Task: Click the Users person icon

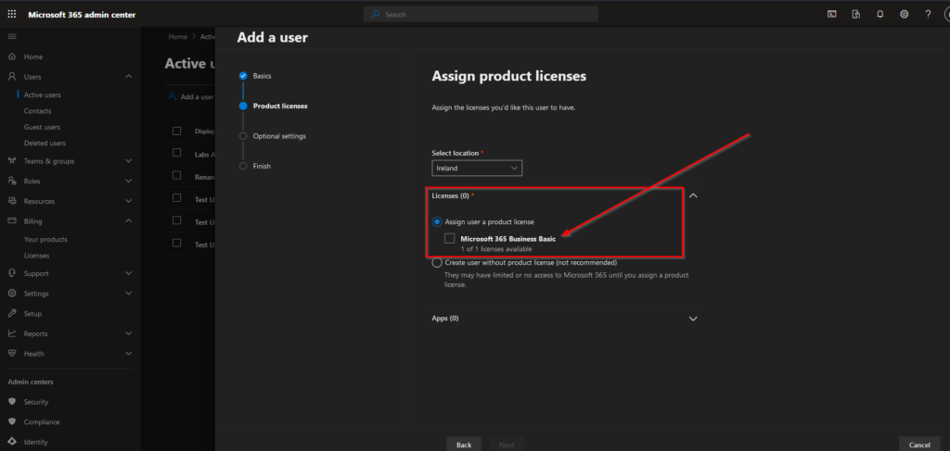Action: pyautogui.click(x=12, y=77)
